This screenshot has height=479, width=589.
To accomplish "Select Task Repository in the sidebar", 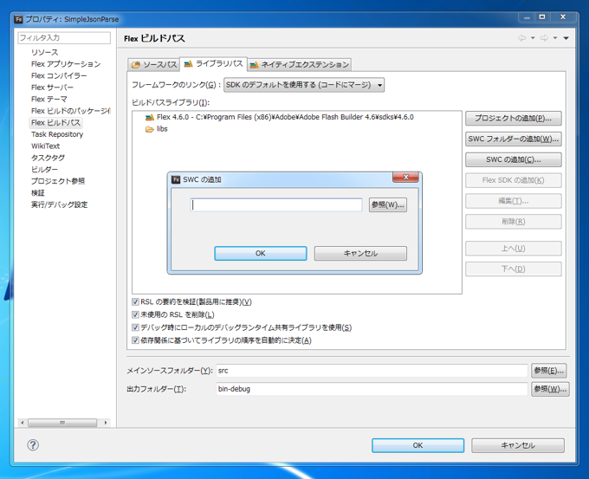I will pyautogui.click(x=57, y=134).
